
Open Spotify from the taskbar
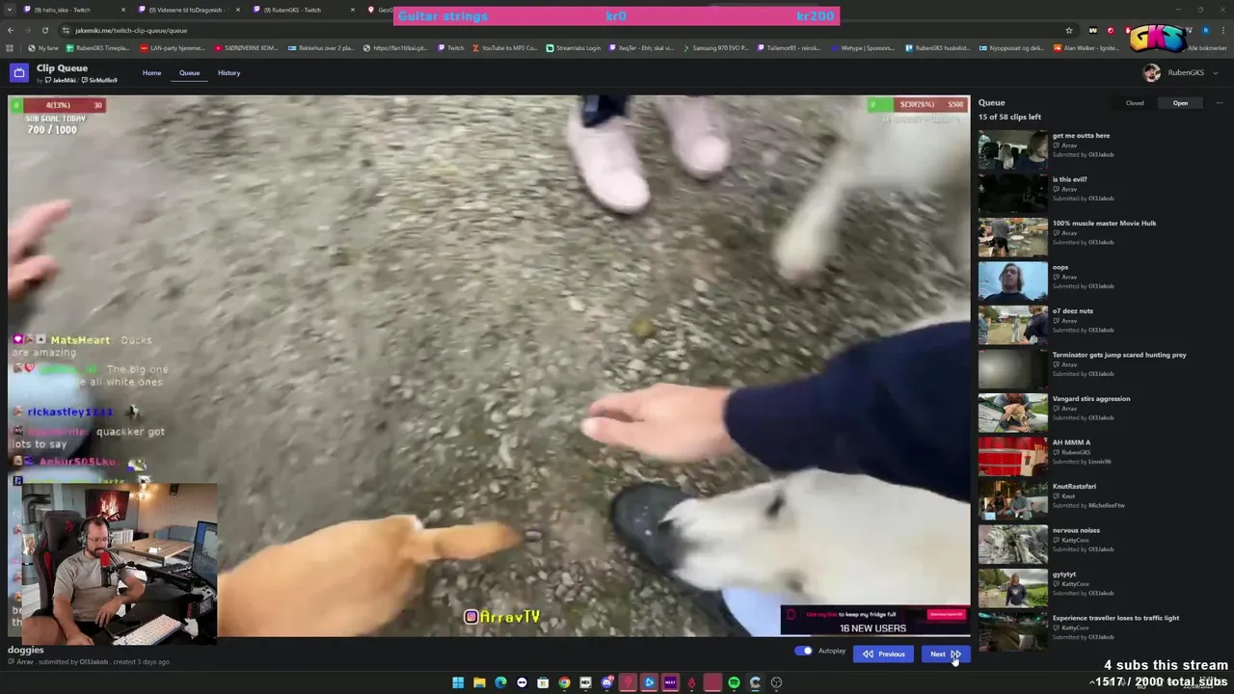[734, 682]
